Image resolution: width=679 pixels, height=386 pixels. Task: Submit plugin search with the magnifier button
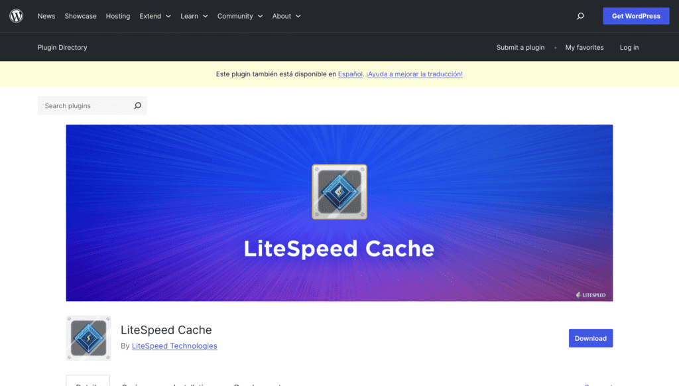tap(137, 105)
